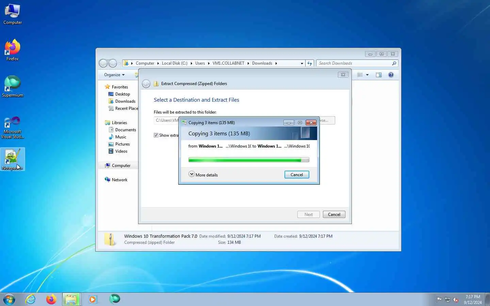This screenshot has height=306, width=490.
Task: Open the address bar history dropdown
Action: 302,63
